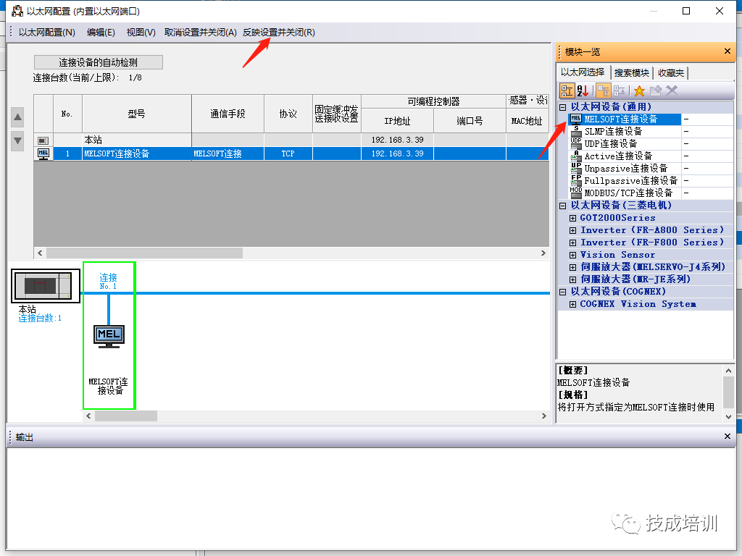Expand 伺服放大器(MELSERVO-J4系列) node

tap(572, 267)
